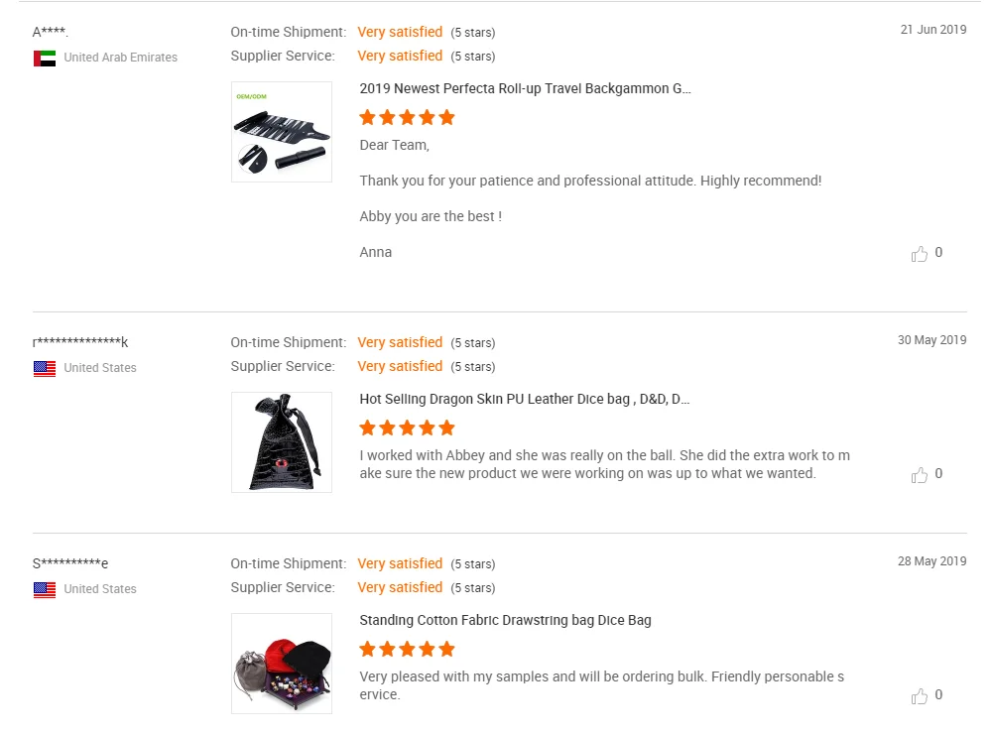Open '2019 Newest Perfecta Roll-up Travel Backgammon' link
This screenshot has height=735, width=991.
525,88
